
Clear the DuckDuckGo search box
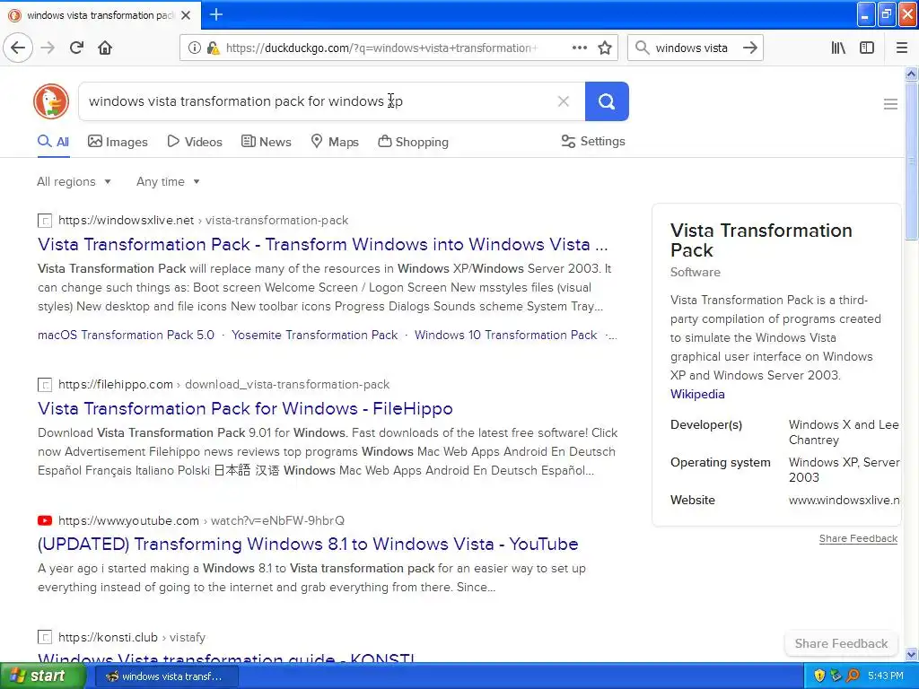click(564, 101)
